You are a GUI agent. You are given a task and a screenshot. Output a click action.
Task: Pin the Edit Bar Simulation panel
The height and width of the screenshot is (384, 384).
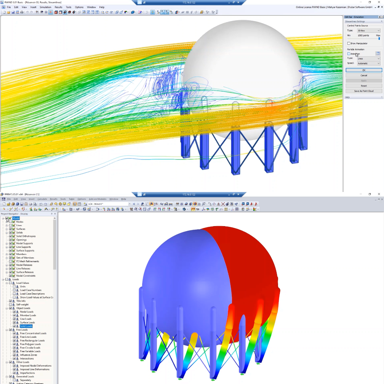pos(379,17)
